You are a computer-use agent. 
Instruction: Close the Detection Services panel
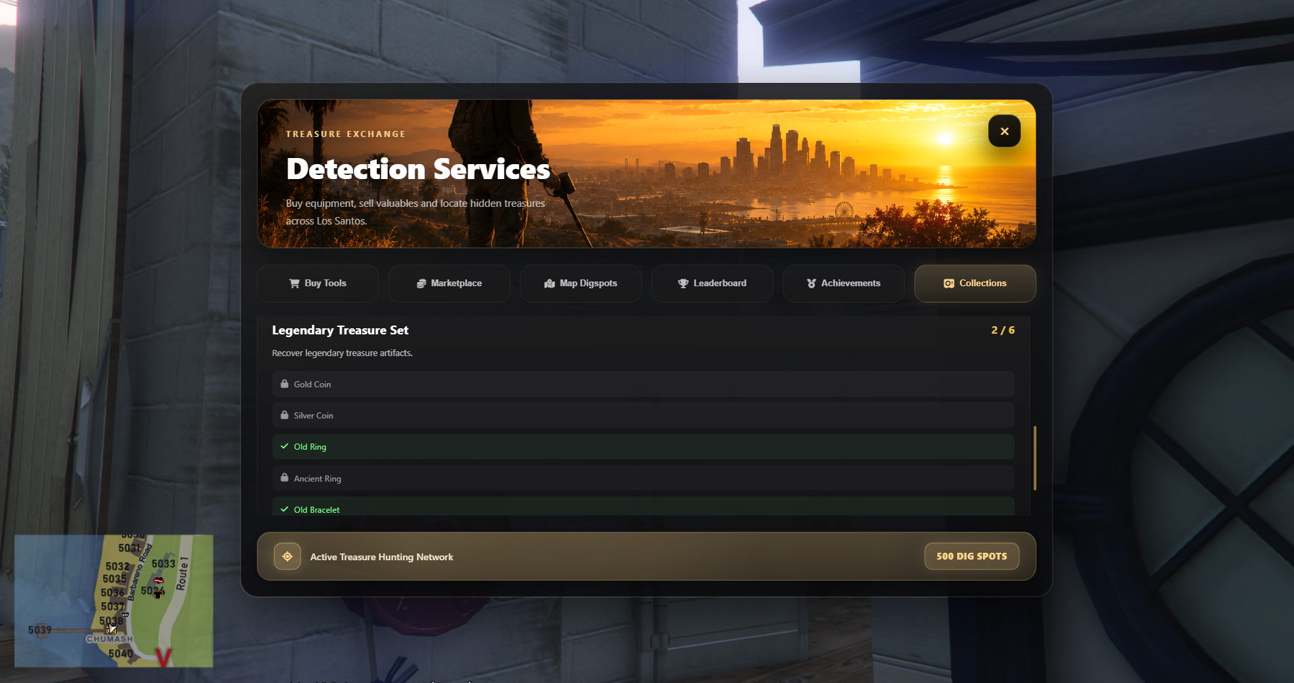pos(1004,131)
